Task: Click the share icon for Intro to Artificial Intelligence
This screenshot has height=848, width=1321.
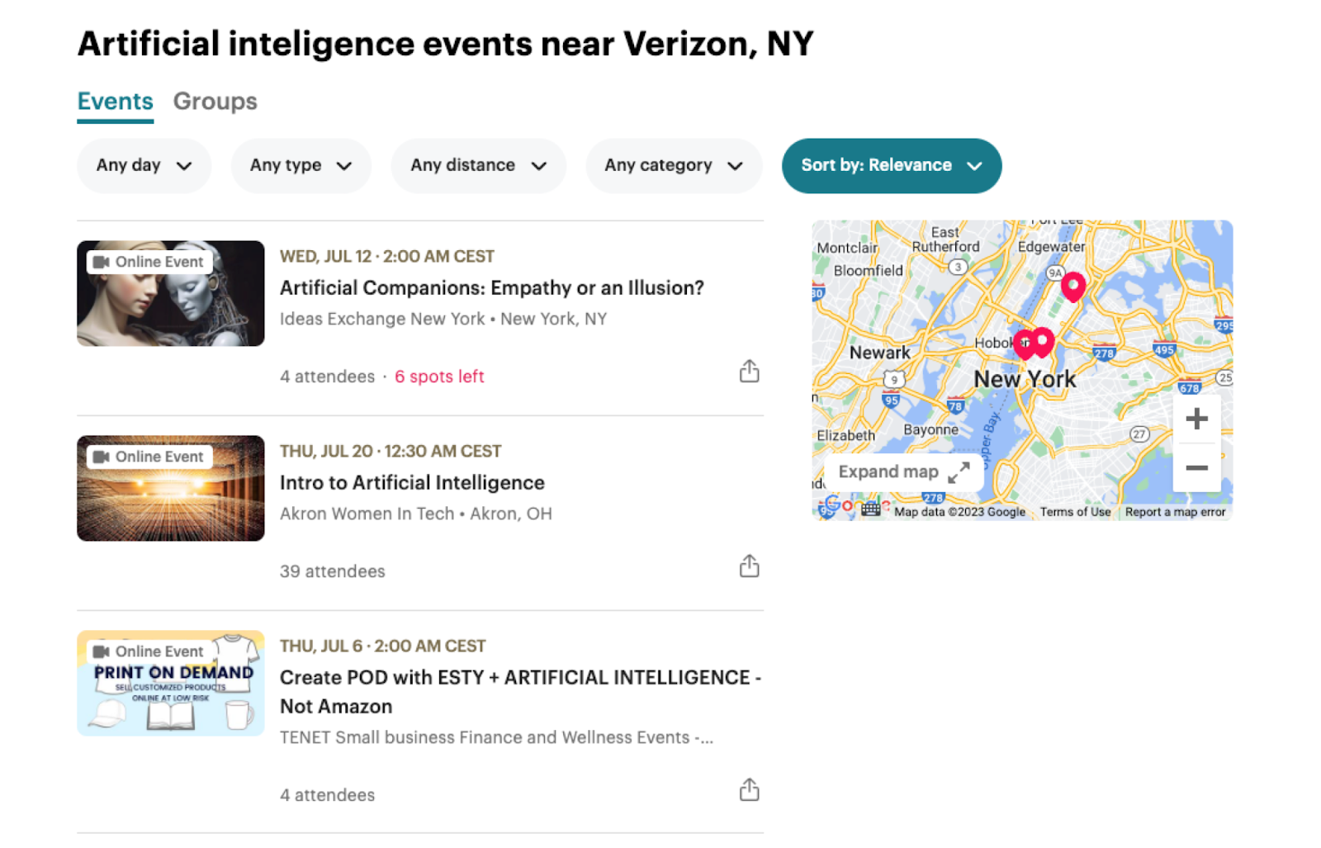Action: tap(749, 566)
